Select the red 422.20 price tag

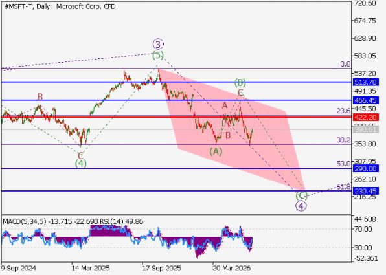click(366, 117)
